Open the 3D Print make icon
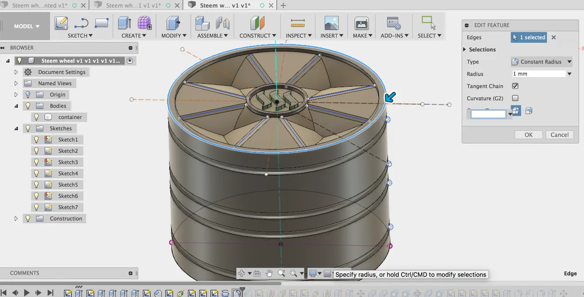The image size is (584, 297). [x=362, y=23]
